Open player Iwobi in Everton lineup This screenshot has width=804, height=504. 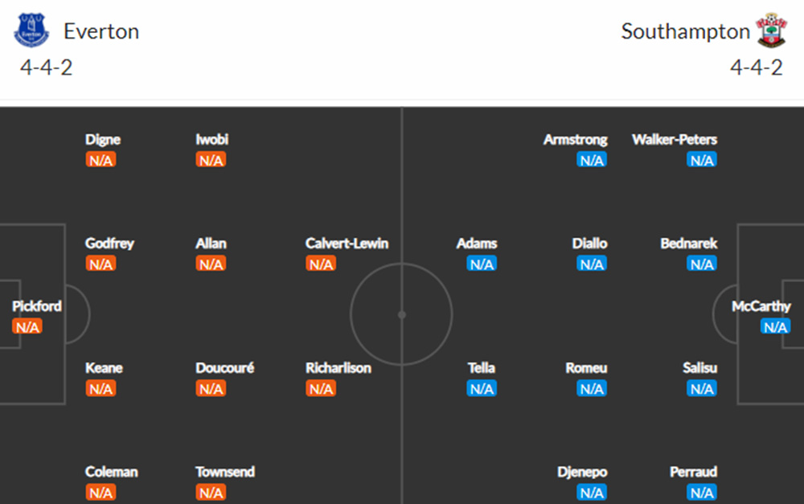(x=211, y=139)
